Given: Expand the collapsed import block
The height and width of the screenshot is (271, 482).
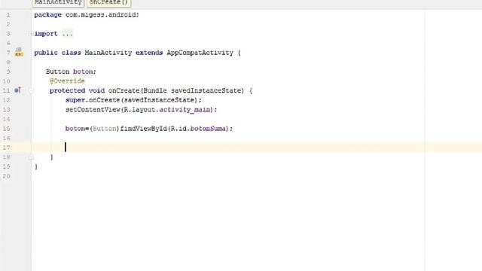Looking at the screenshot, I should [31, 34].
